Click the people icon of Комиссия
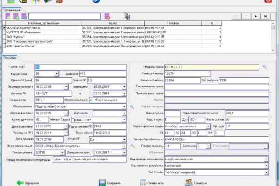 (x=188, y=183)
